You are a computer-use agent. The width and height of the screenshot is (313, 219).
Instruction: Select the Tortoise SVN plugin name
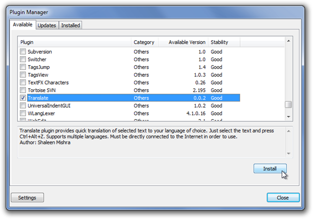click(x=42, y=90)
